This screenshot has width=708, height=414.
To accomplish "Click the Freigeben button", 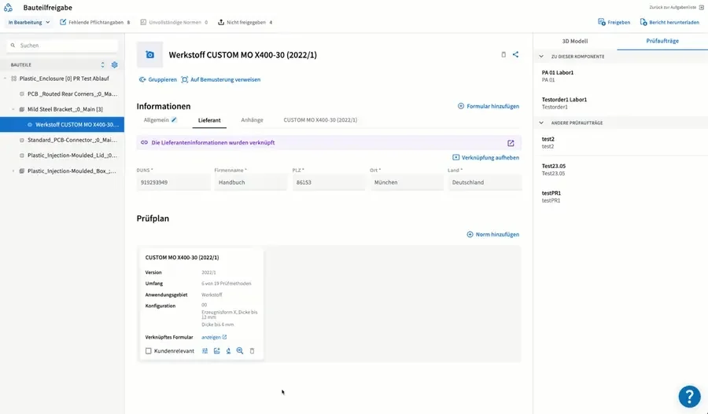I will click(614, 22).
